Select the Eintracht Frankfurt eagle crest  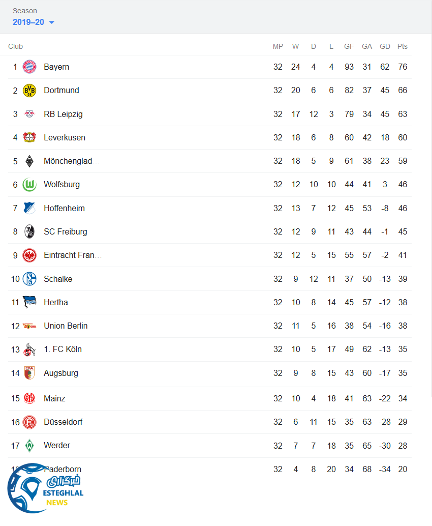click(29, 255)
